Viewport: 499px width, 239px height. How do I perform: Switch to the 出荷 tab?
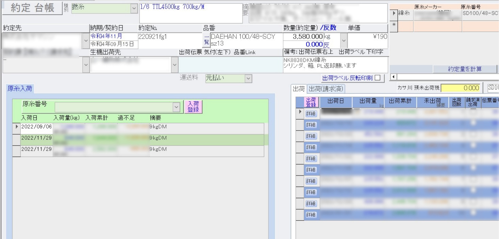[x=299, y=89]
